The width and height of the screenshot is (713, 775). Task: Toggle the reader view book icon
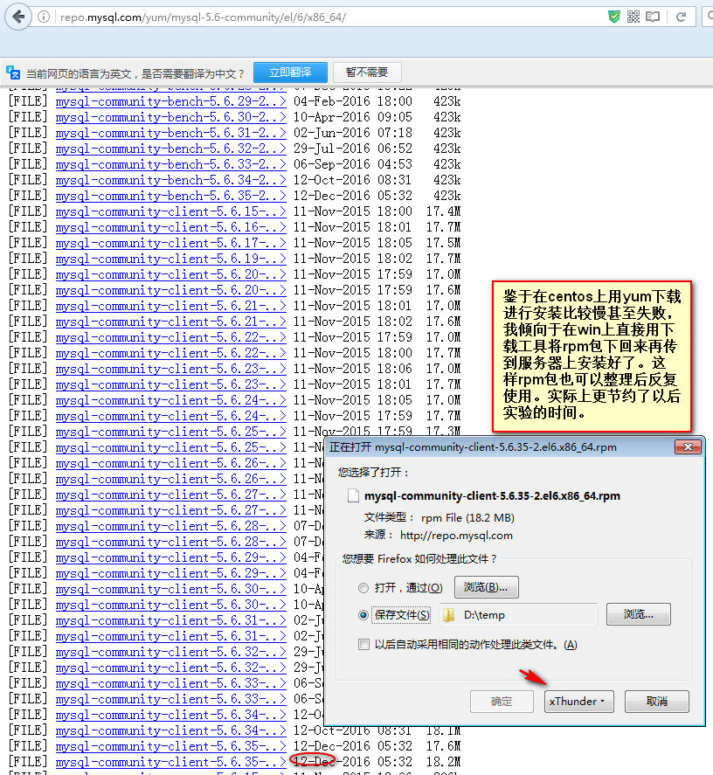pyautogui.click(x=653, y=17)
